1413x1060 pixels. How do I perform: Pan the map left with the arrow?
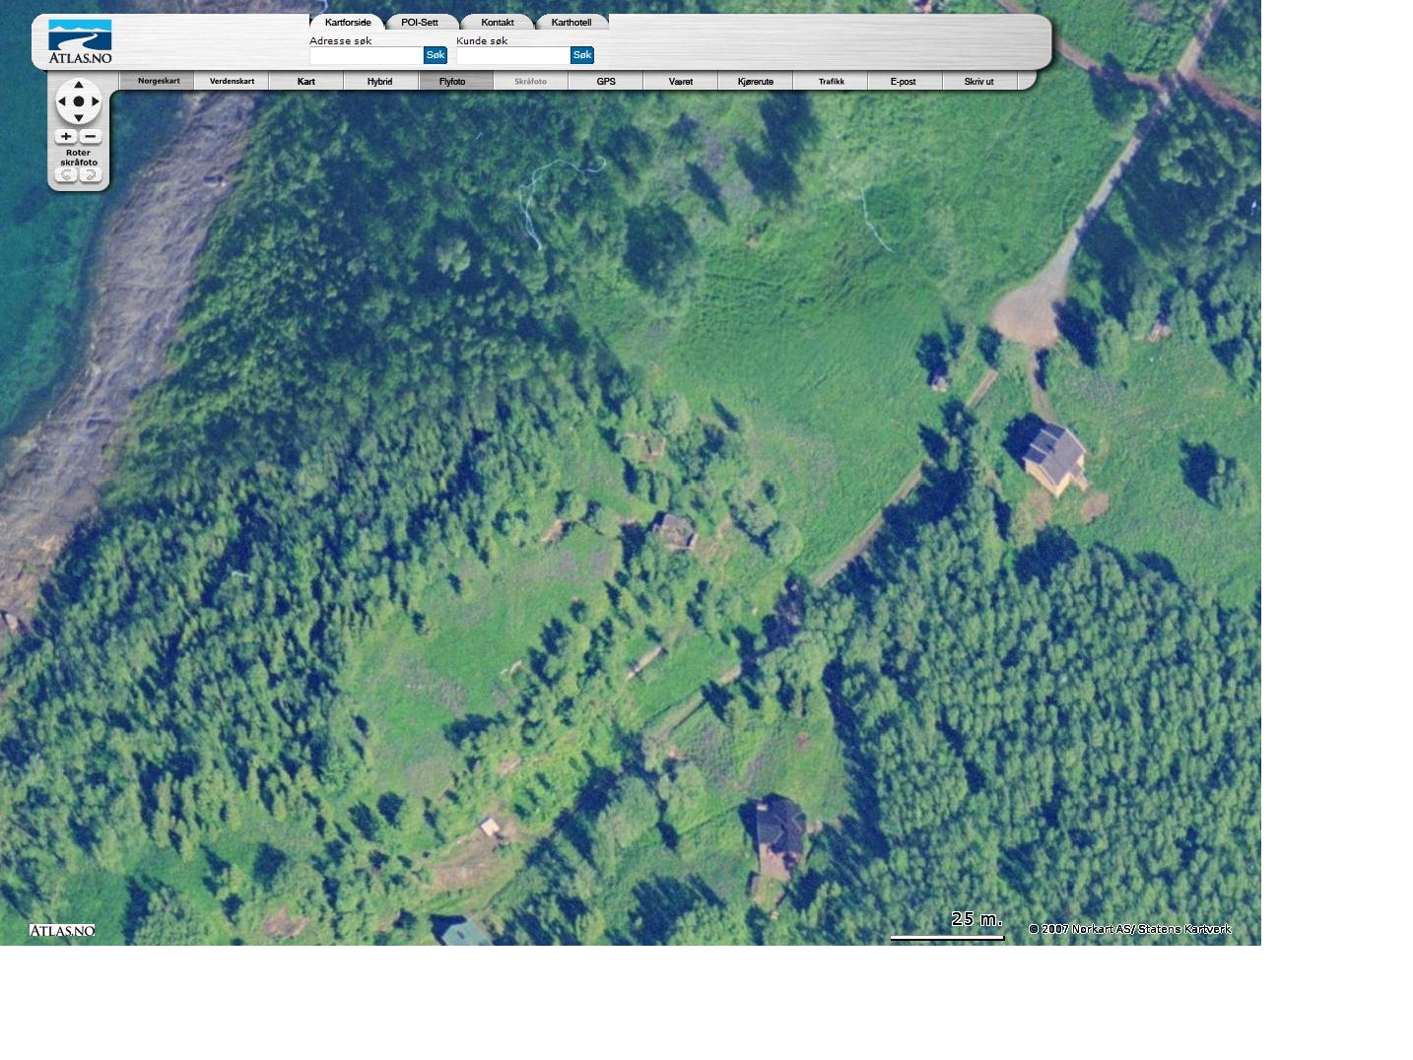(62, 101)
